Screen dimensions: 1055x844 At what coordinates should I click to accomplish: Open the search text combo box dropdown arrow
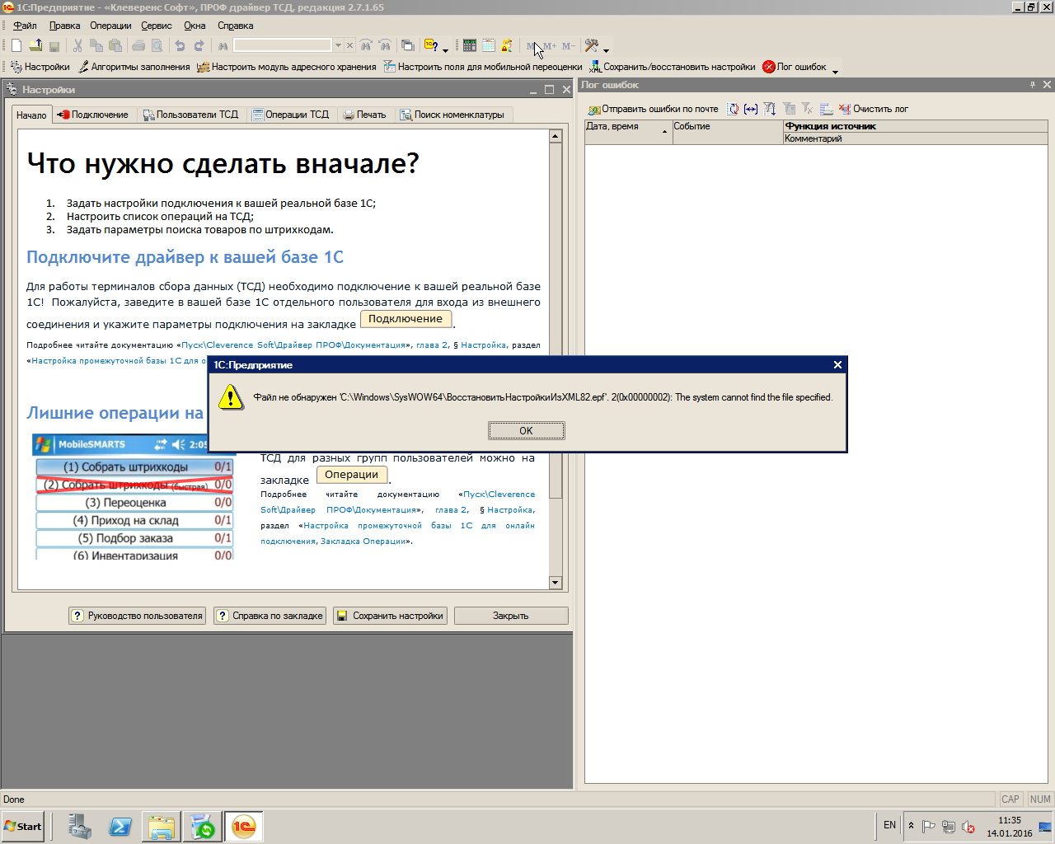click(338, 45)
